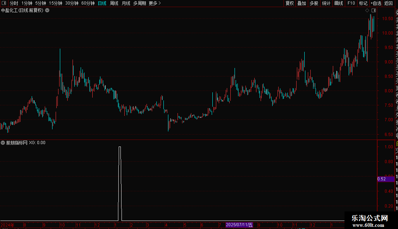Select the 30分钟 period
Image resolution: width=398 pixels, height=229 pixels.
pos(72,3)
